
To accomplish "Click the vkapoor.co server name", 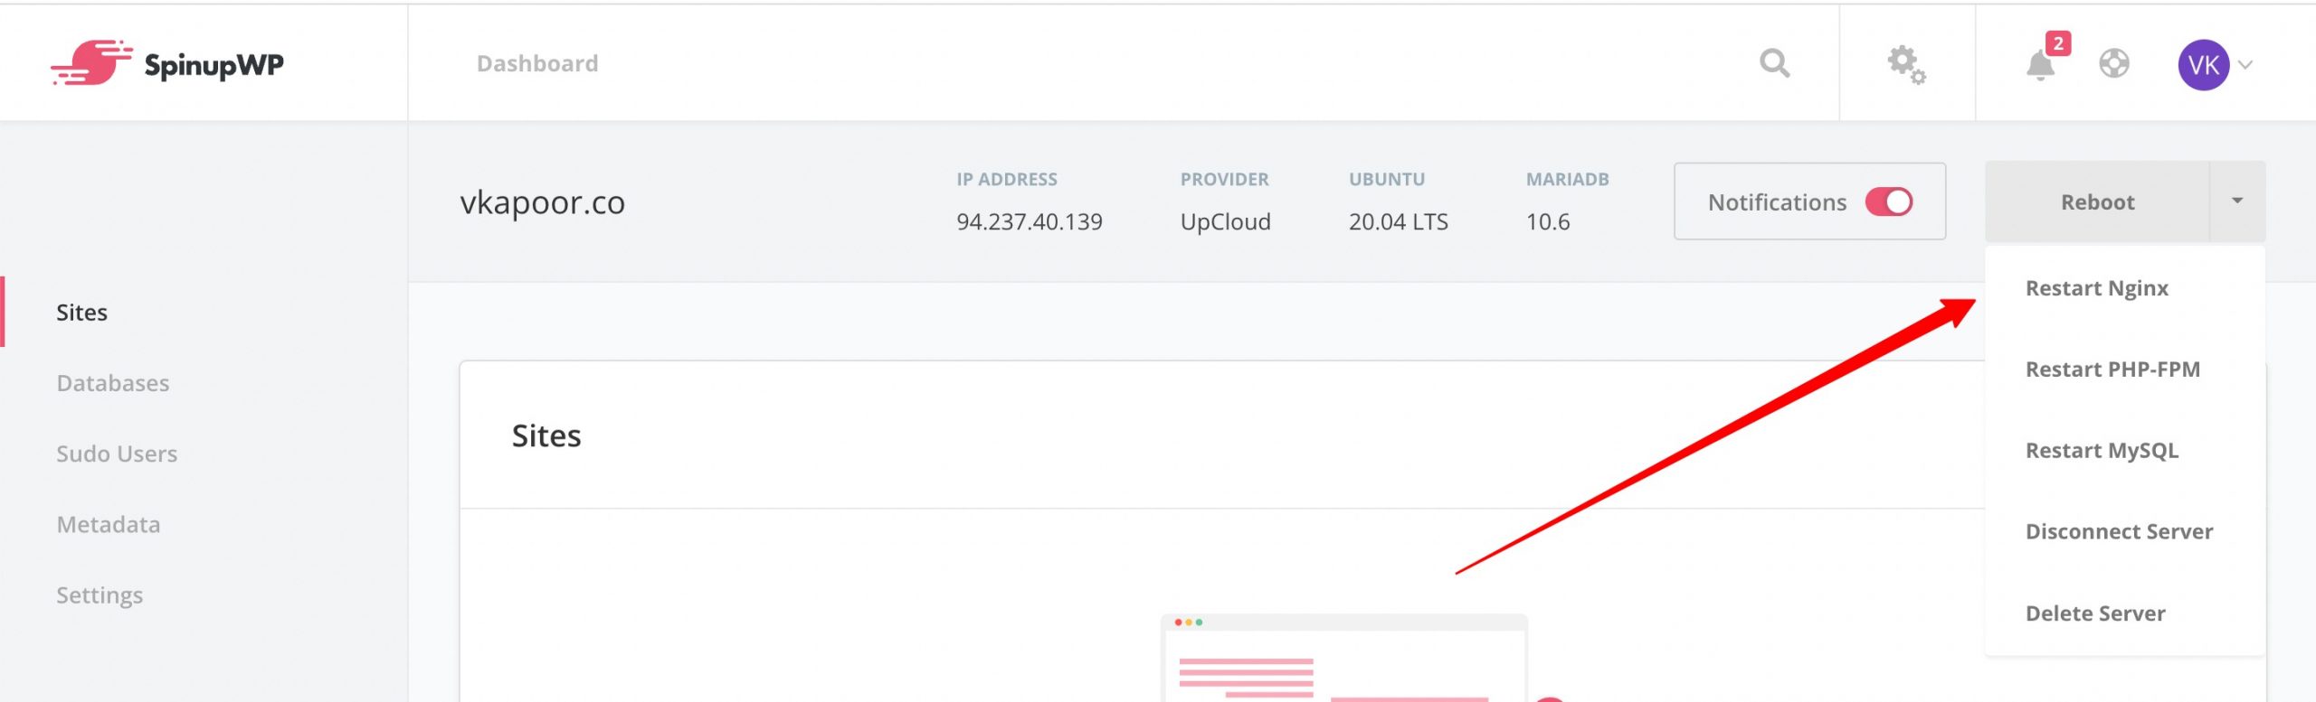I will [x=543, y=202].
